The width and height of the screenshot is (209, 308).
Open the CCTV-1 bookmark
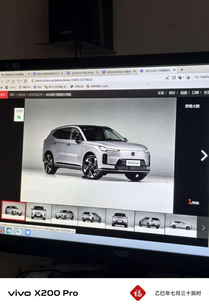point(11,87)
